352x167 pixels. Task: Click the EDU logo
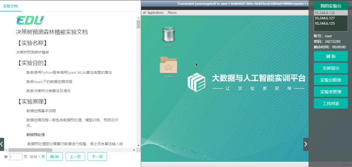[30, 20]
